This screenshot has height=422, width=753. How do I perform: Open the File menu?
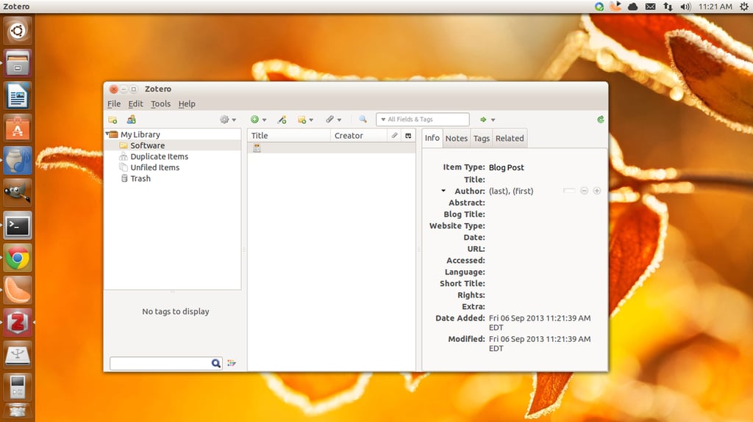(114, 103)
